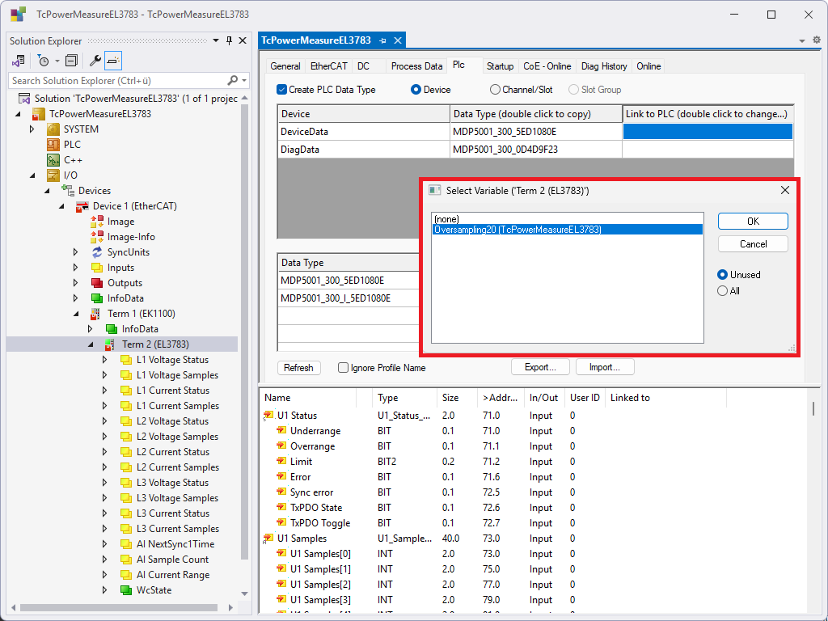Image resolution: width=828 pixels, height=621 pixels.
Task: Click the Refresh button
Action: click(299, 368)
